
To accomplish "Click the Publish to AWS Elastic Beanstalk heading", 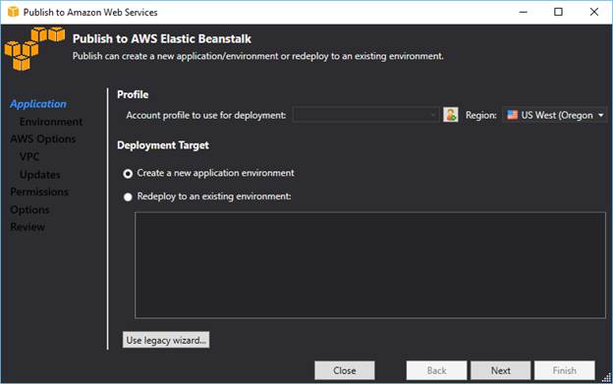I will [162, 38].
